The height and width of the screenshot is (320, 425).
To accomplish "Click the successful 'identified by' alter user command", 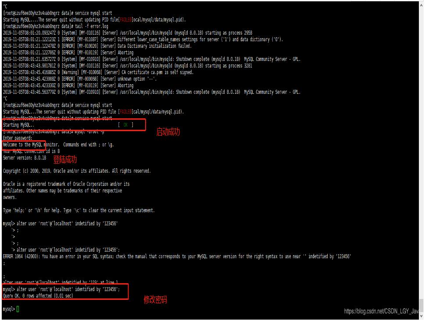I will click(x=61, y=289).
